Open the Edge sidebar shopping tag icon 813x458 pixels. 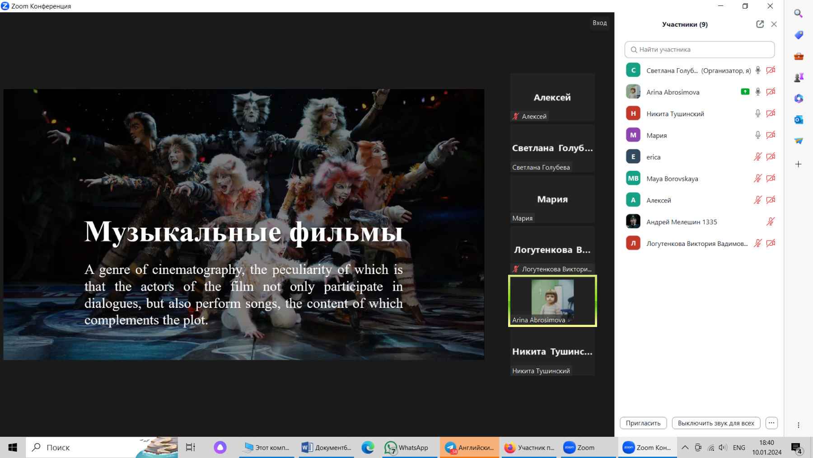click(x=799, y=35)
